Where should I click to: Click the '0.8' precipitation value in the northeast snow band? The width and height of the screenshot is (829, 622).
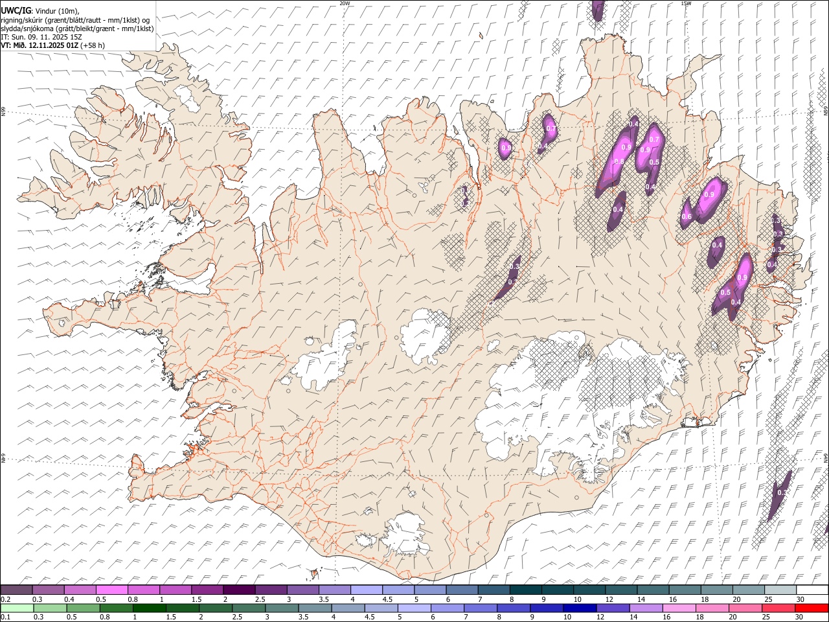pyautogui.click(x=619, y=161)
